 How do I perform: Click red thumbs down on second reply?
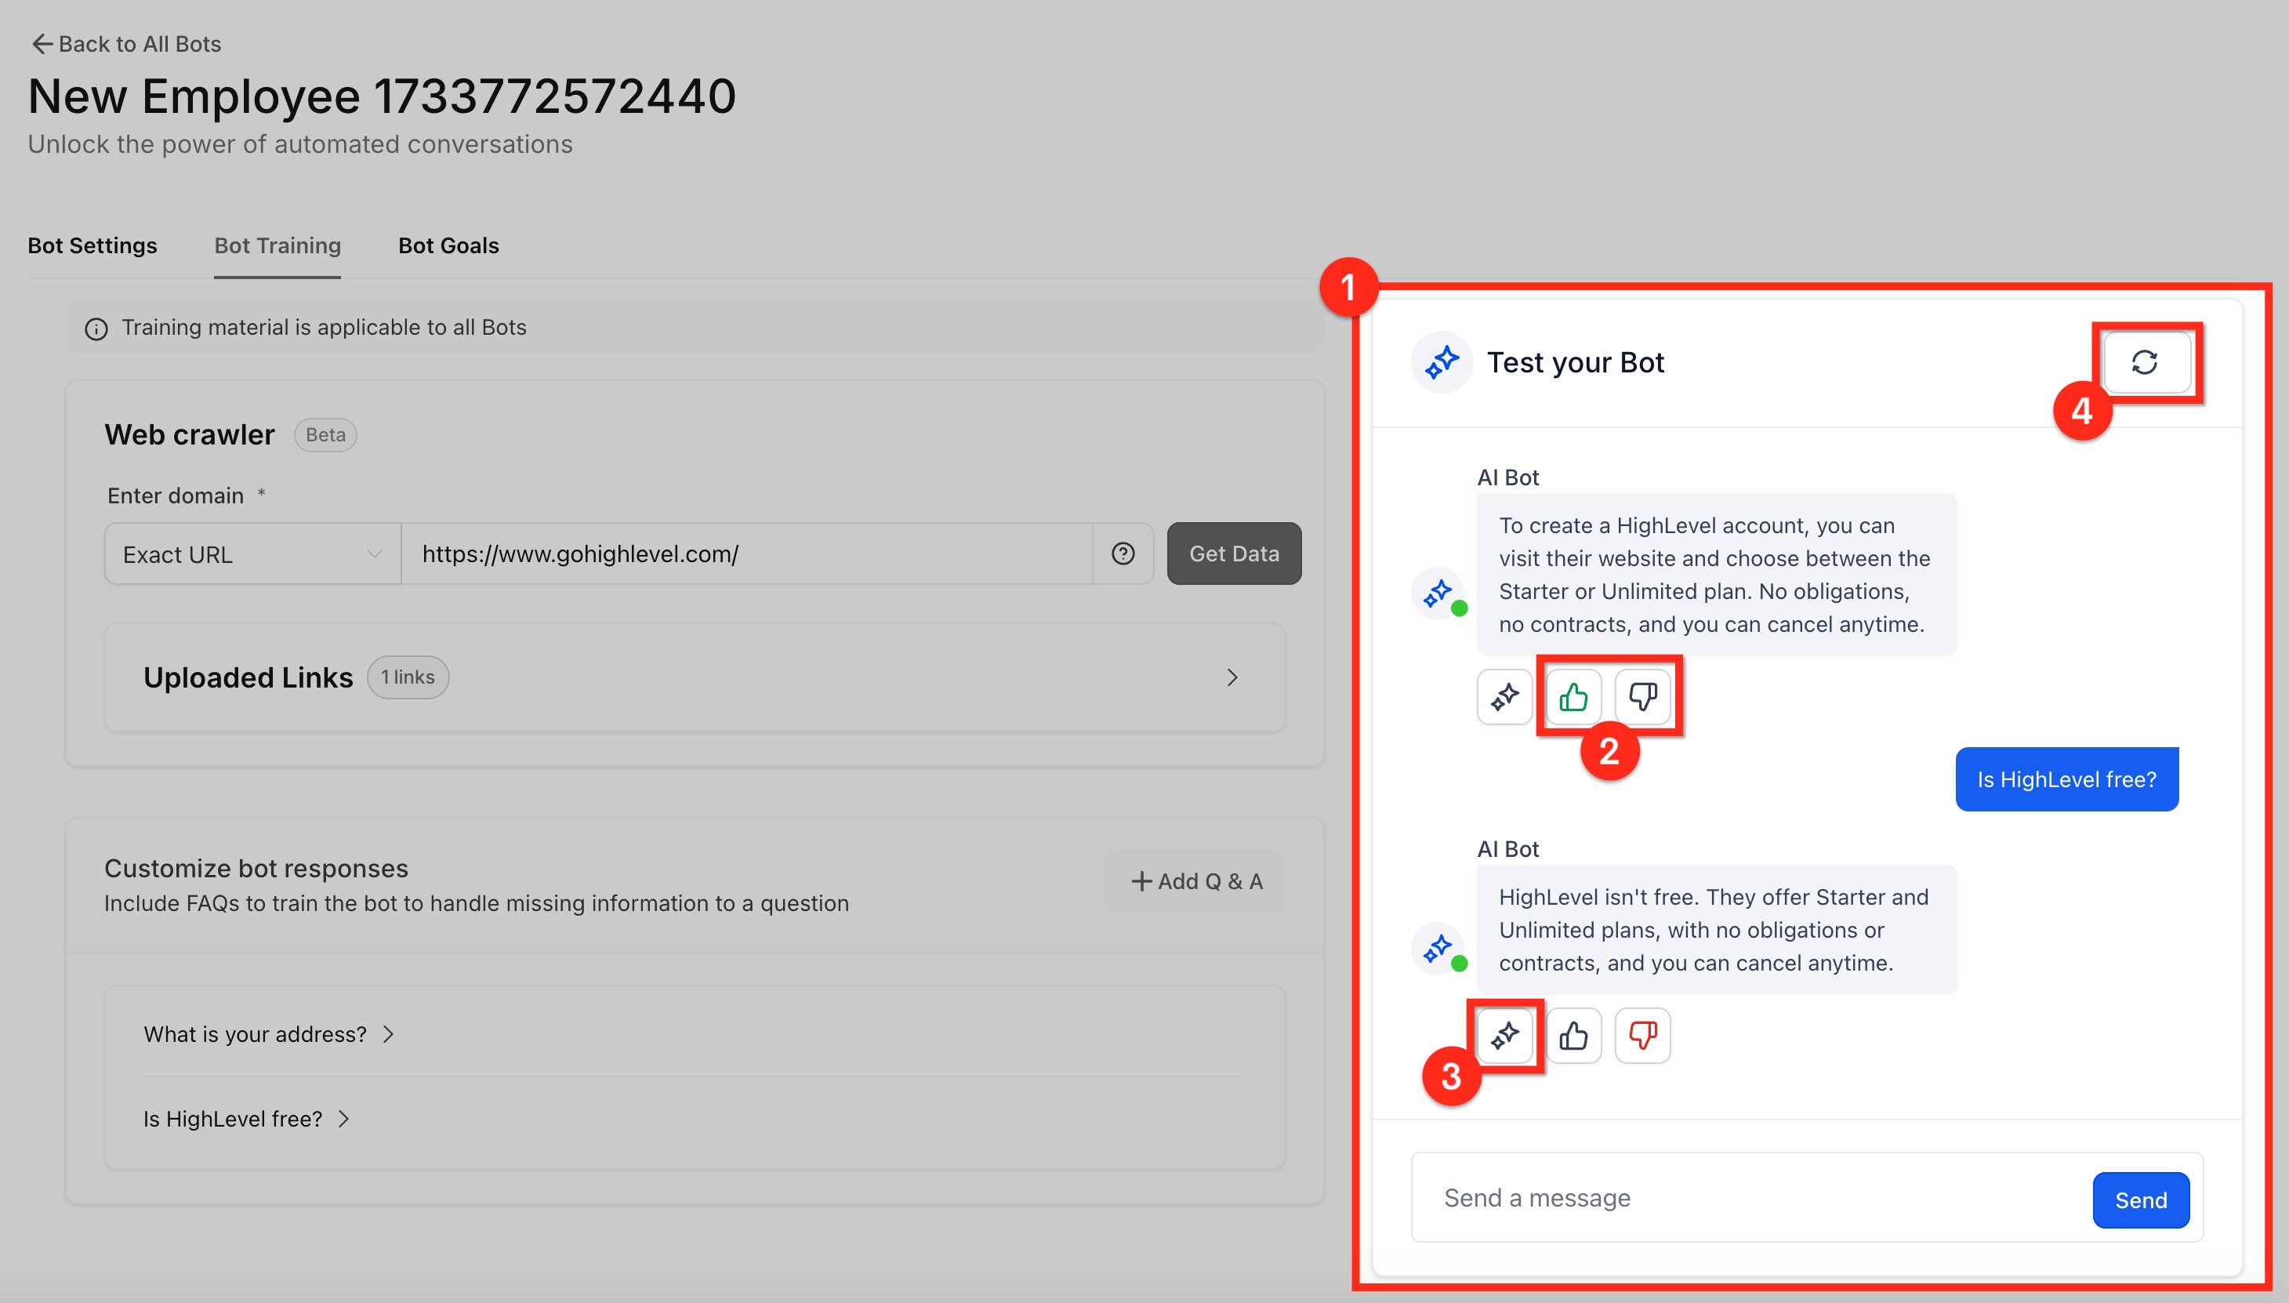[x=1642, y=1036]
